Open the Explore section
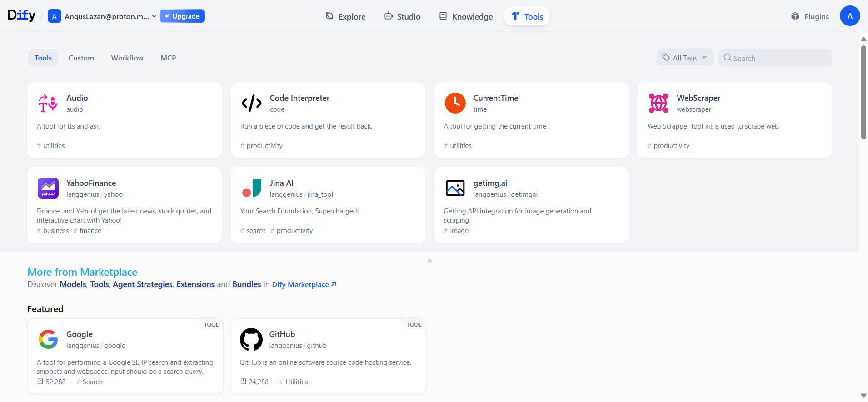The image size is (868, 402). [x=345, y=16]
